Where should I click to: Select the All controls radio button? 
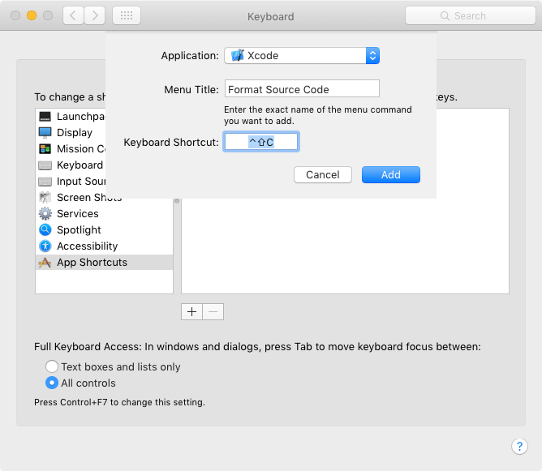(52, 383)
